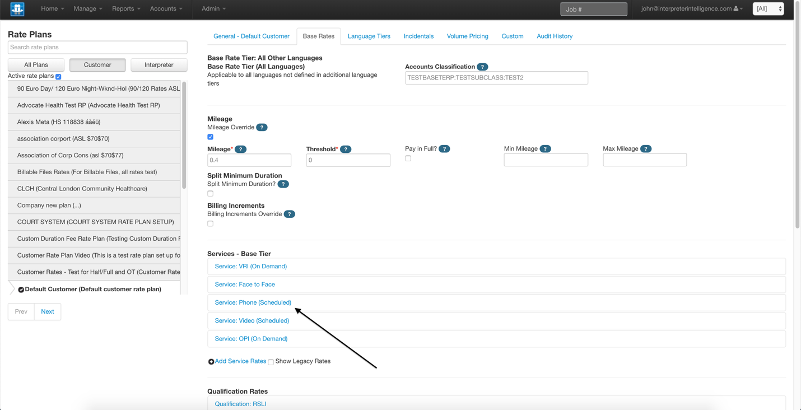The width and height of the screenshot is (801, 410).
Task: Switch to the Volume Pricing tab
Action: pos(467,36)
